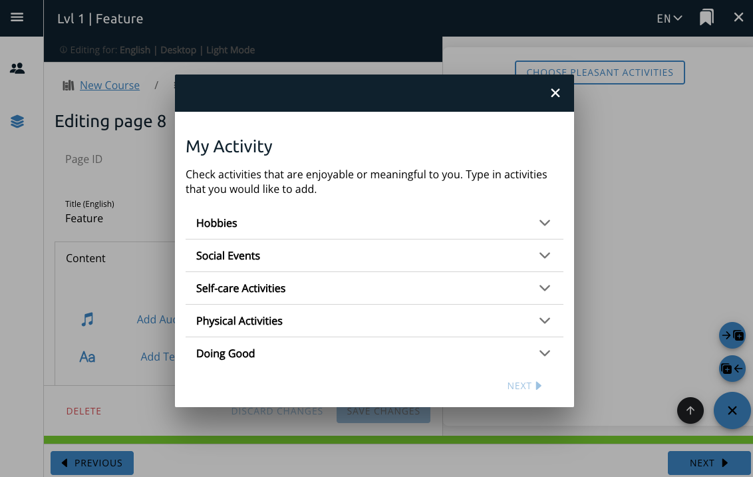Image resolution: width=753 pixels, height=477 pixels.
Task: Open the hamburger menu
Action: (17, 18)
